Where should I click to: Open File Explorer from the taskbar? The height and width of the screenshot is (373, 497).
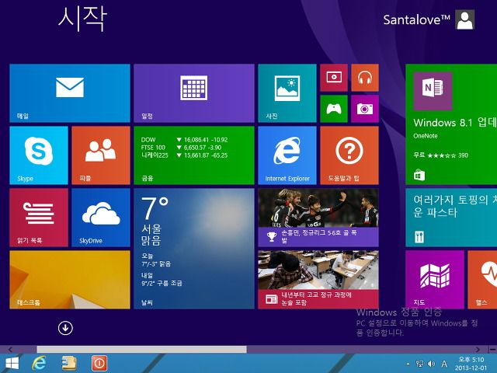(69, 363)
